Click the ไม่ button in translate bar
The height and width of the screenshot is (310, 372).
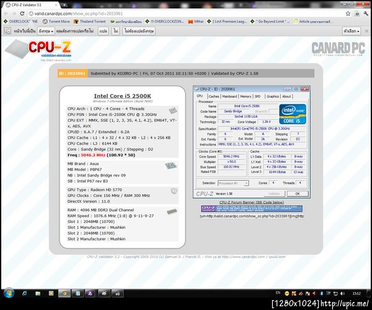[x=115, y=31]
